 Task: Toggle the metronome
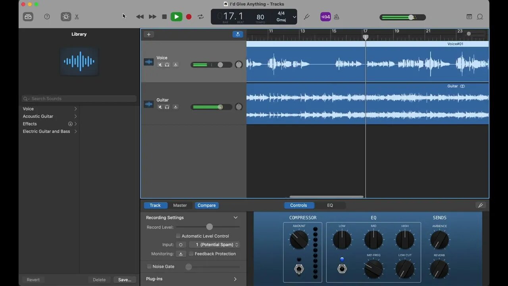(x=337, y=17)
